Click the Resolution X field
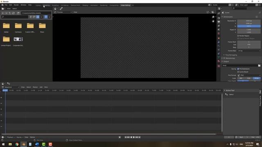Screen dimensions: 262x147 tap(249, 21)
